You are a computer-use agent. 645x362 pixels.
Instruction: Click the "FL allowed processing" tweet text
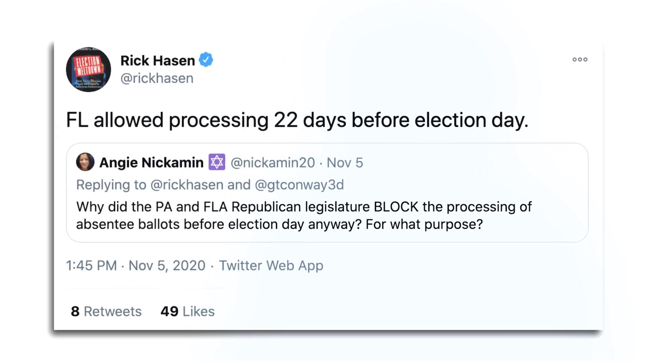click(x=297, y=120)
